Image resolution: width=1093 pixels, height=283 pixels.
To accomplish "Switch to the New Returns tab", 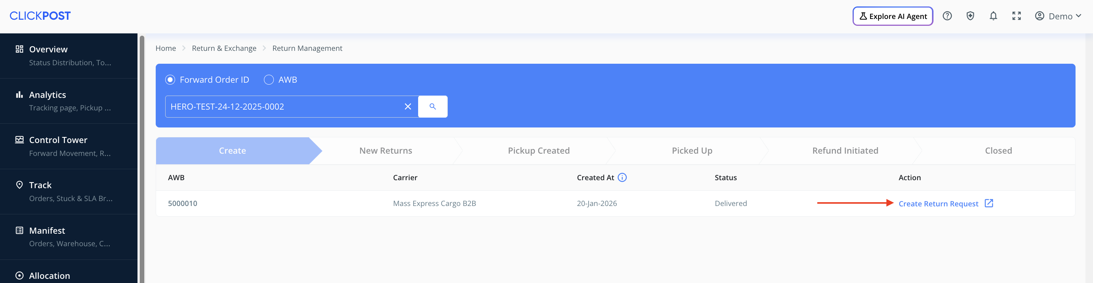I will [386, 150].
